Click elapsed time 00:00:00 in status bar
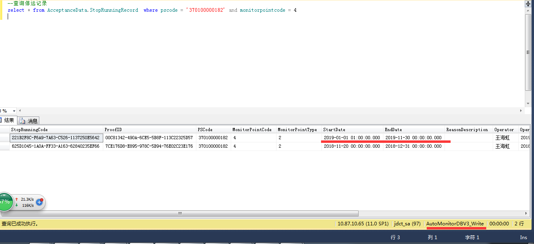Screen dimensions: 534x244 499,223
